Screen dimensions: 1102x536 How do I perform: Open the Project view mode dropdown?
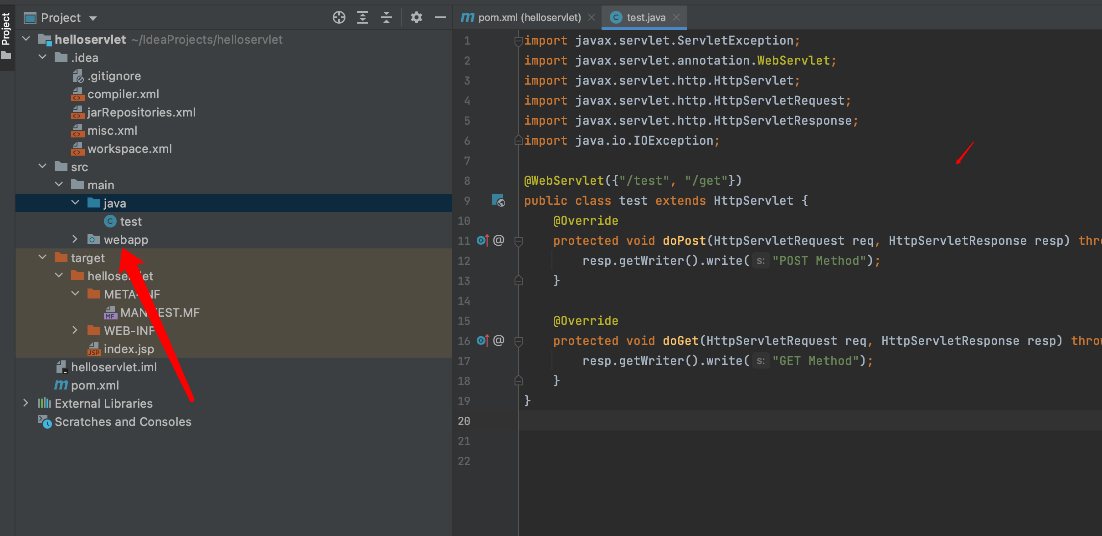[x=93, y=17]
